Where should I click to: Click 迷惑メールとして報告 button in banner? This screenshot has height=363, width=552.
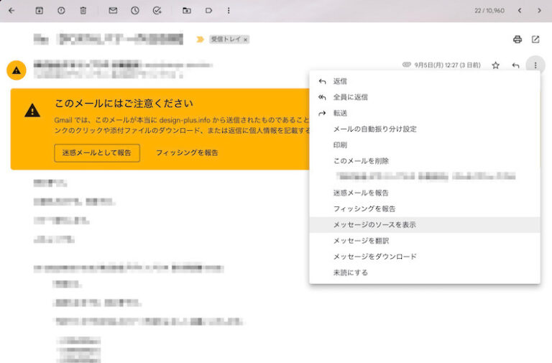tap(97, 153)
